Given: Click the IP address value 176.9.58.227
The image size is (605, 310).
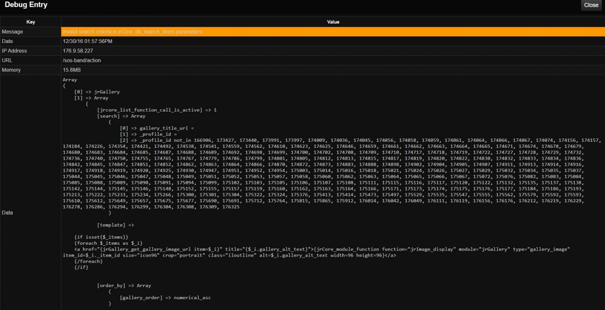Looking at the screenshot, I should pos(78,51).
